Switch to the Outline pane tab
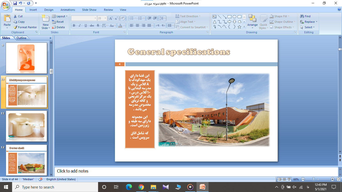 (22, 38)
